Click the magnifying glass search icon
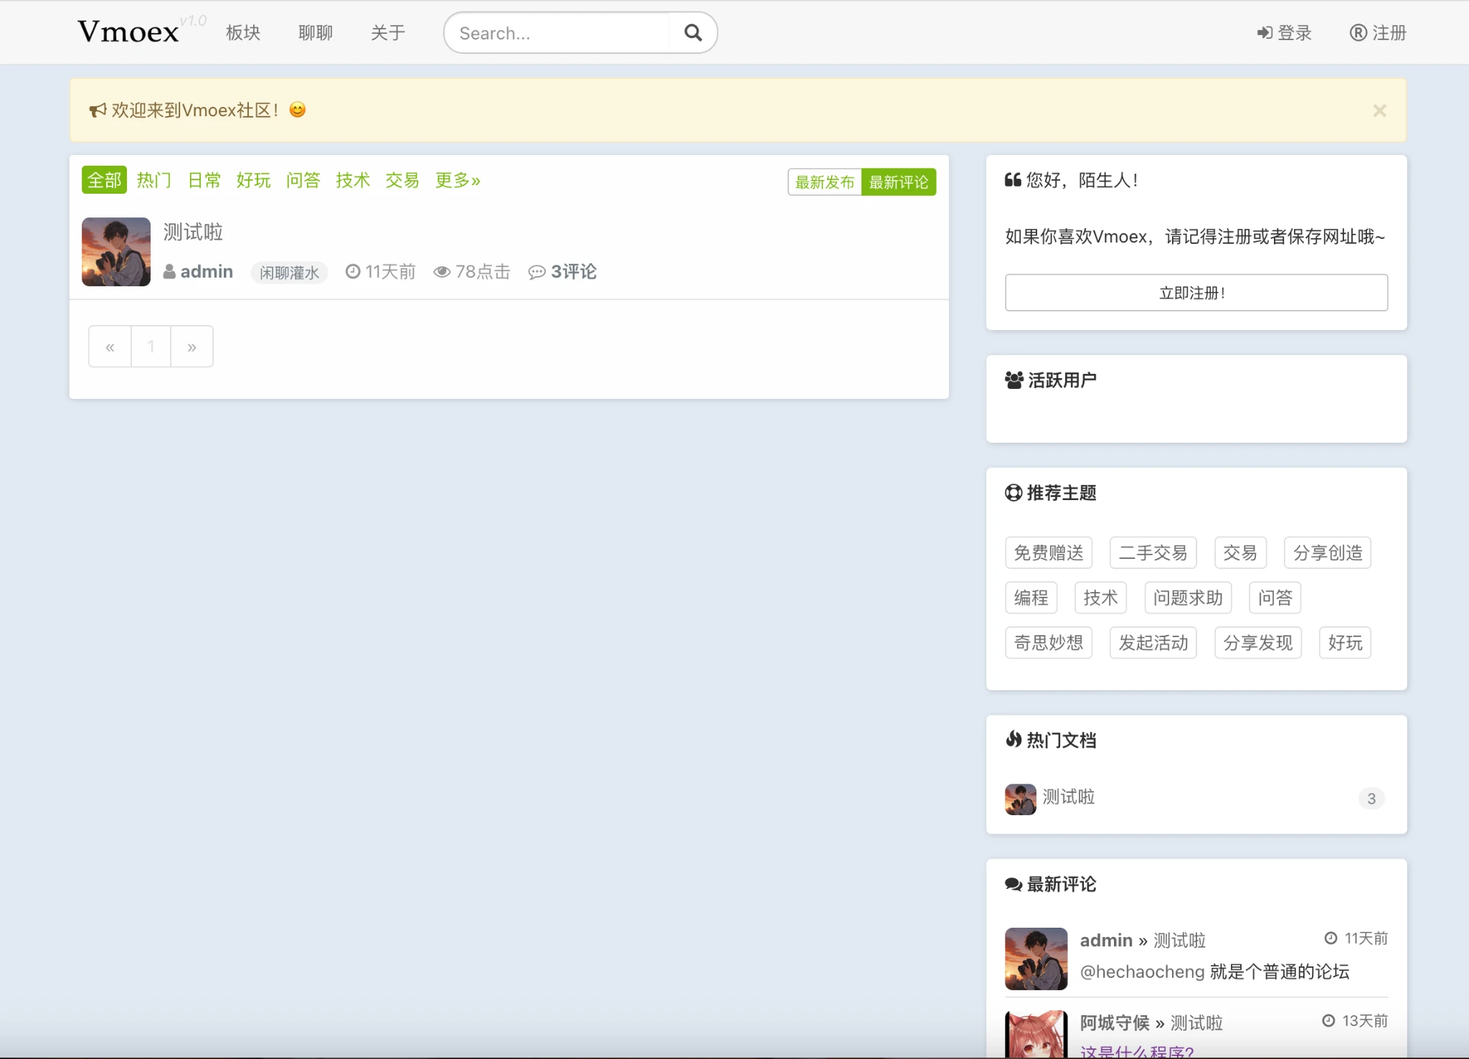This screenshot has width=1469, height=1059. click(692, 33)
